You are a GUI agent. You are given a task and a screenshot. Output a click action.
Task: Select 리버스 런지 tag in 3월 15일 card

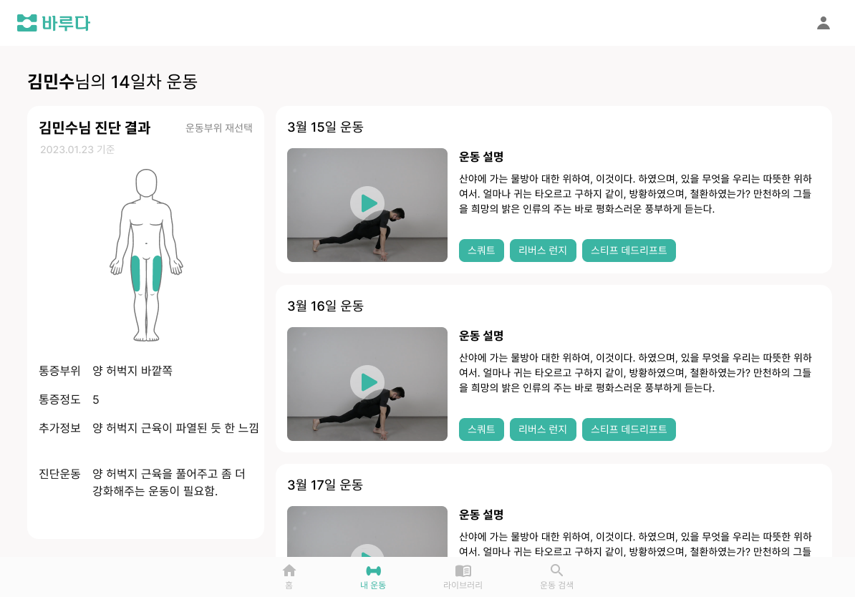[543, 251]
